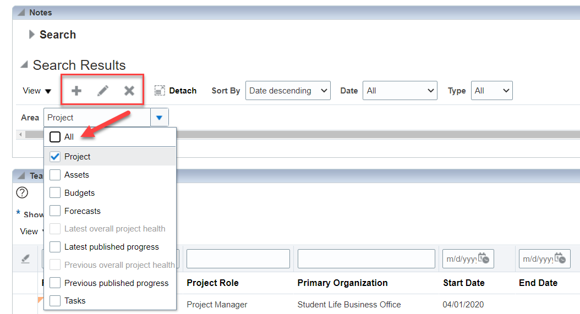Open the End Date calendar picker icon
The width and height of the screenshot is (580, 314).
click(561, 258)
